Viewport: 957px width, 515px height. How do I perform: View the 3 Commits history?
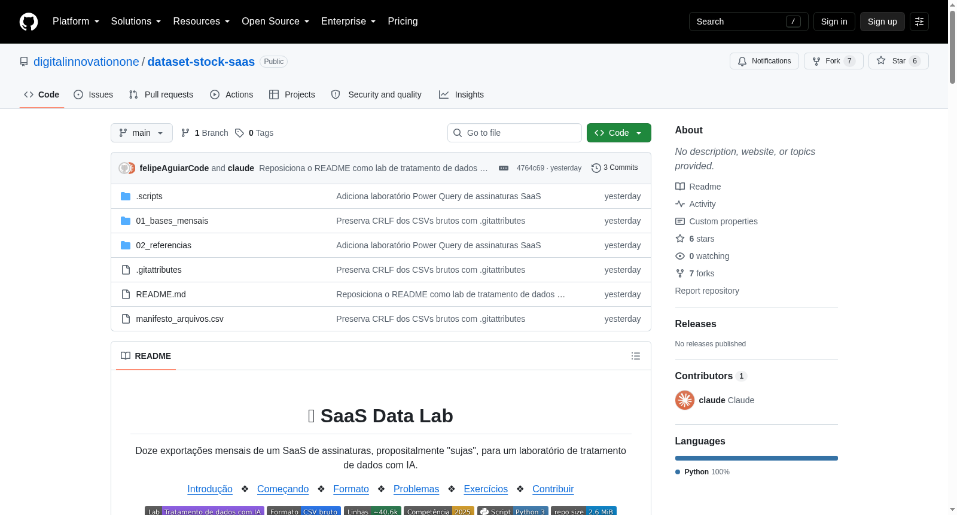coord(614,167)
